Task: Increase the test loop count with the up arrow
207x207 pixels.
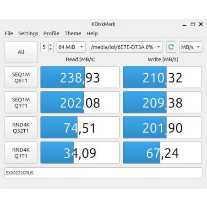Action: tap(51, 44)
